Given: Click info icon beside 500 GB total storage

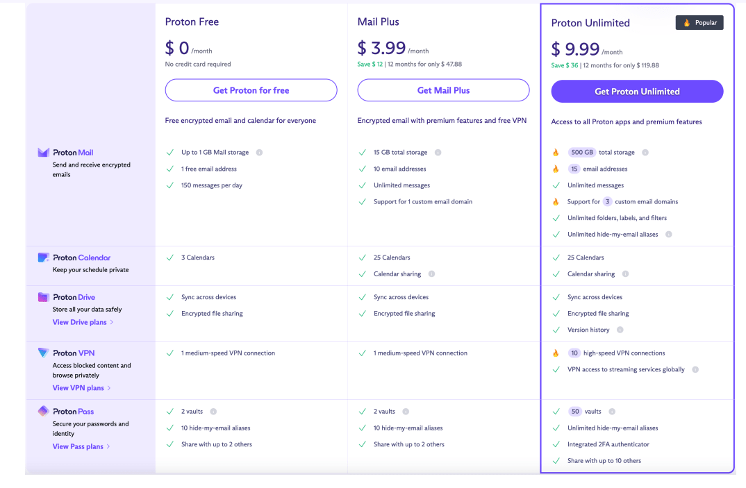Looking at the screenshot, I should click(645, 153).
